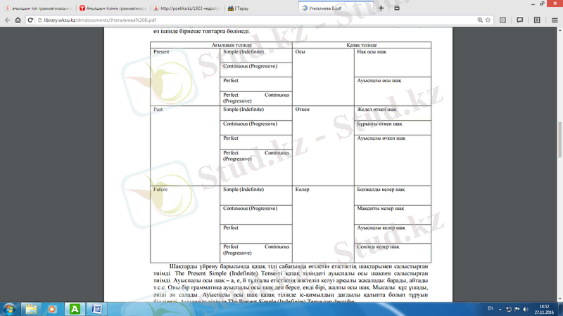Switch to the poetika.kz tab
Viewport: 563px width, 316px height.
(x=186, y=8)
